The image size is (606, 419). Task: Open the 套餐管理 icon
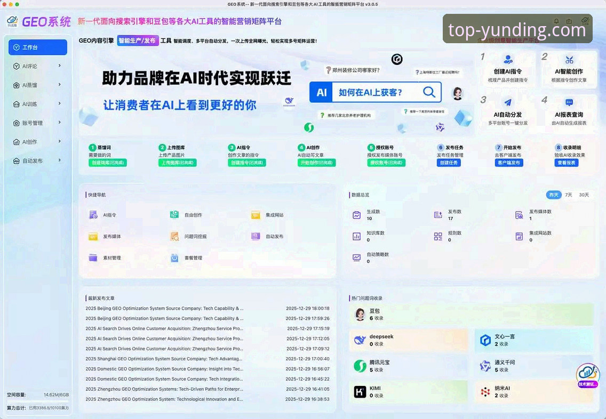point(174,258)
